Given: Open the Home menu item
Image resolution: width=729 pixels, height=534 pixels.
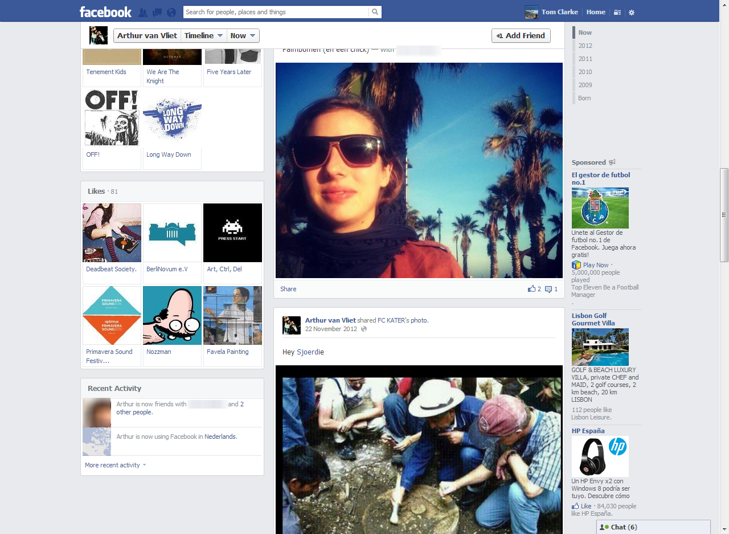Looking at the screenshot, I should click(596, 12).
